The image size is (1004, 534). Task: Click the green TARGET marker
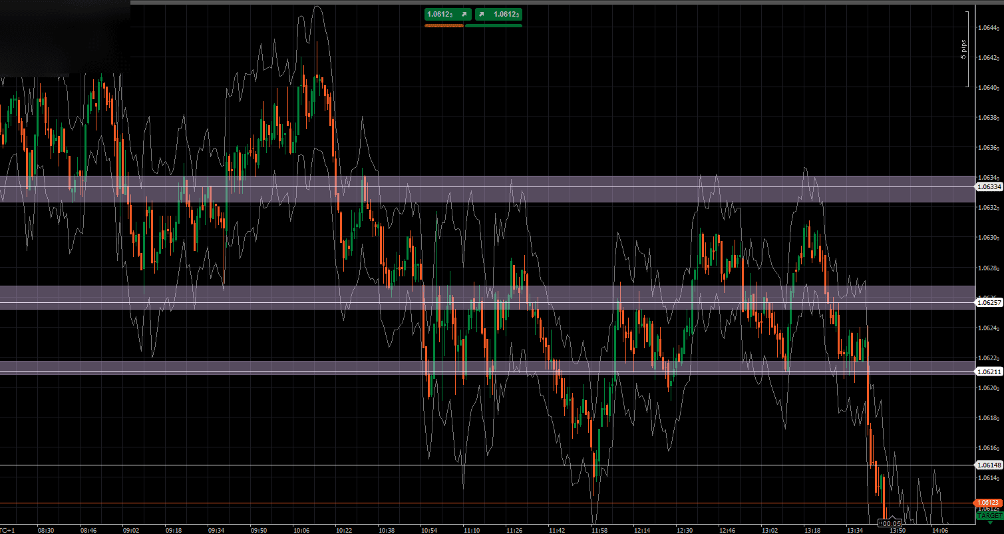pyautogui.click(x=989, y=516)
